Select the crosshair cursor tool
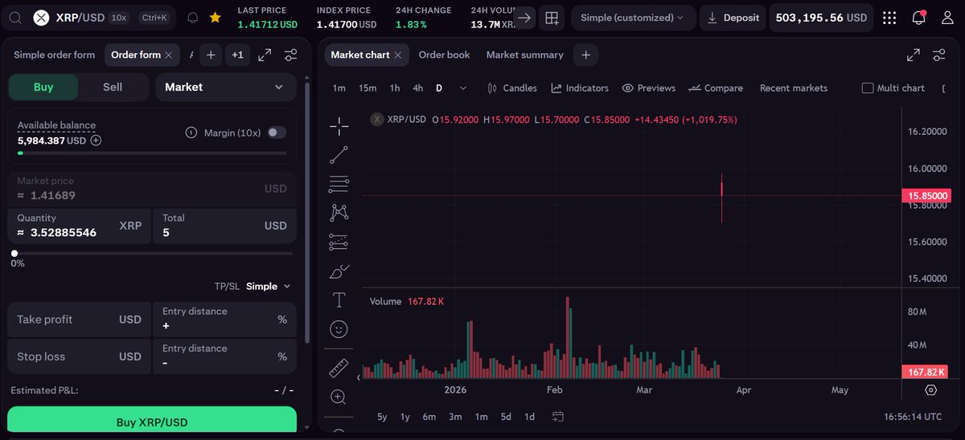The height and width of the screenshot is (440, 965). click(x=339, y=125)
